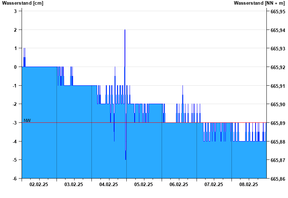Click the right axis value 665,90

pos(278,104)
